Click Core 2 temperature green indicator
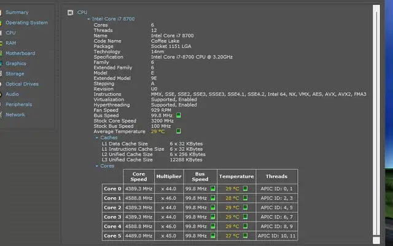This screenshot has height=246, width=393. click(245, 207)
